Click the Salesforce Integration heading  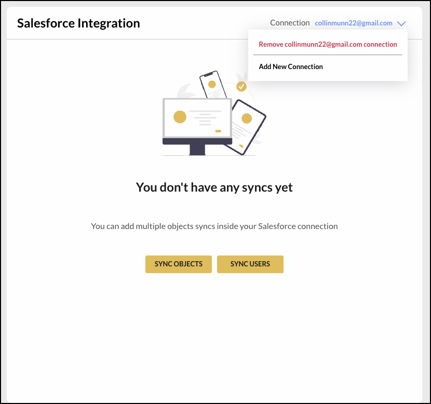click(x=78, y=23)
